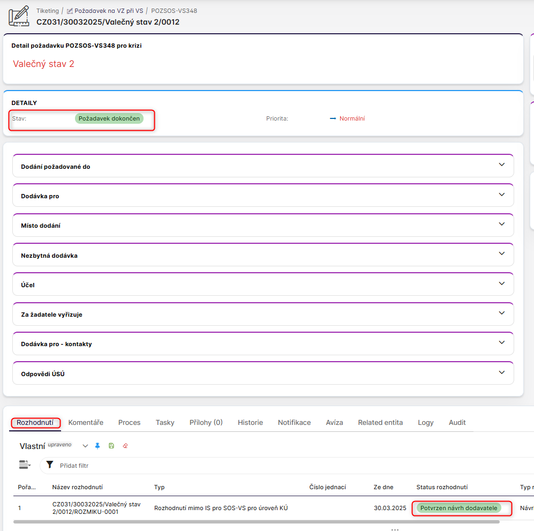Go to Tiketing breadcrumb link
This screenshot has width=534, height=531.
pos(48,11)
